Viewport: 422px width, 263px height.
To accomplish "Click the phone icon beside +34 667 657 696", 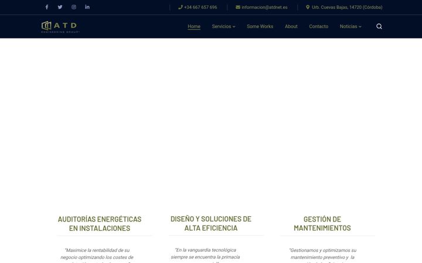I will point(181,7).
